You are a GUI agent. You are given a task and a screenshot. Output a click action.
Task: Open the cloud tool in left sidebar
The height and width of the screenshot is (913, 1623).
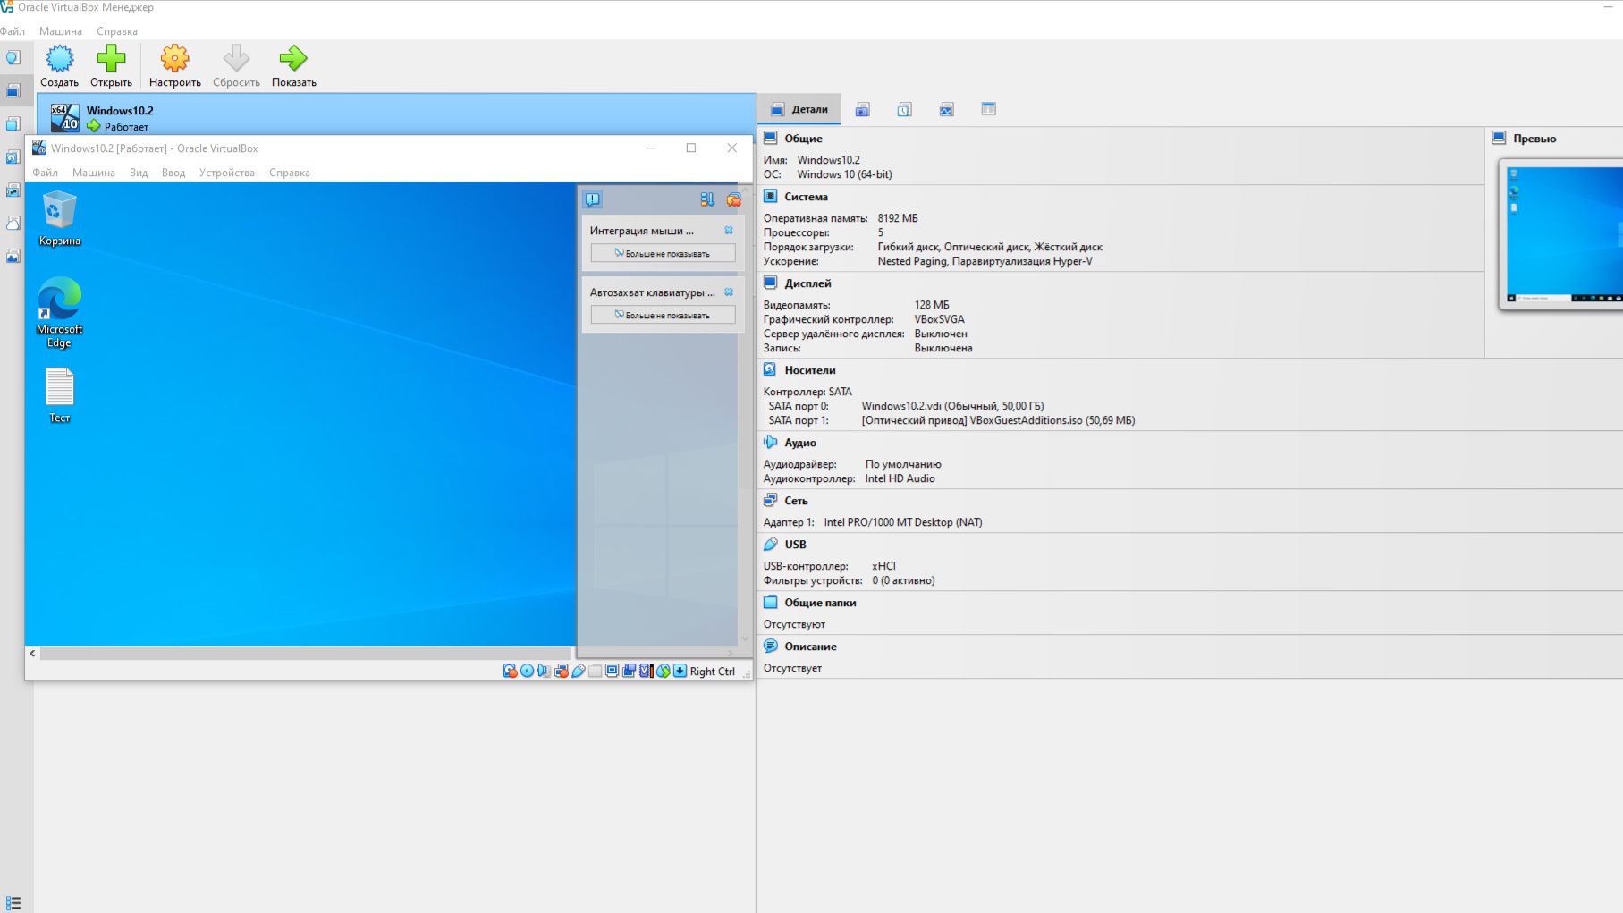[13, 223]
